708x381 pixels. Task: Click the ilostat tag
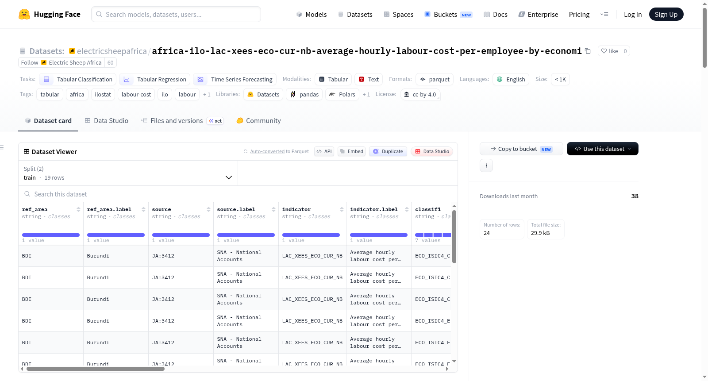point(103,94)
